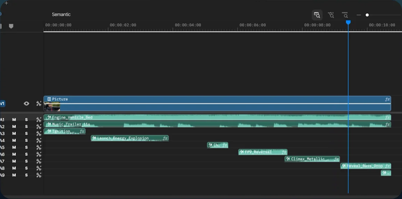Screen dimensions: 402x199
Task: Toggle V1 track visibility eye
Action: click(x=26, y=103)
